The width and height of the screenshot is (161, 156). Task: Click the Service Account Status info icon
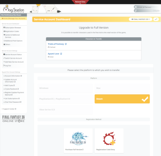pyautogui.click(x=4, y=54)
